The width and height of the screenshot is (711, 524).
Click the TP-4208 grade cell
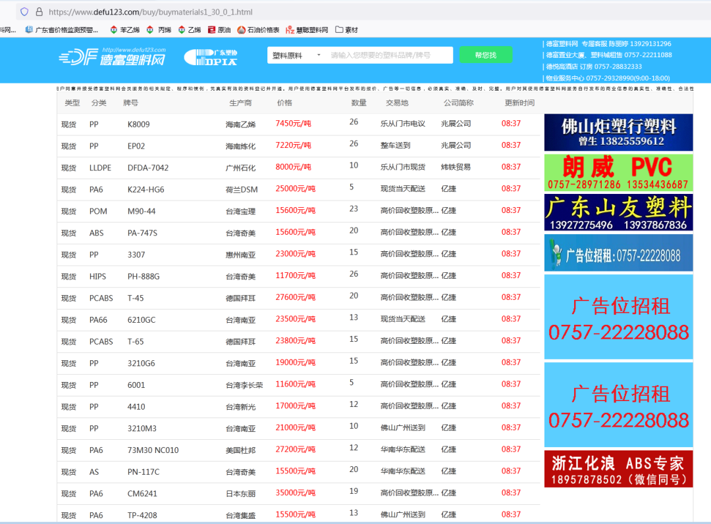pyautogui.click(x=142, y=516)
